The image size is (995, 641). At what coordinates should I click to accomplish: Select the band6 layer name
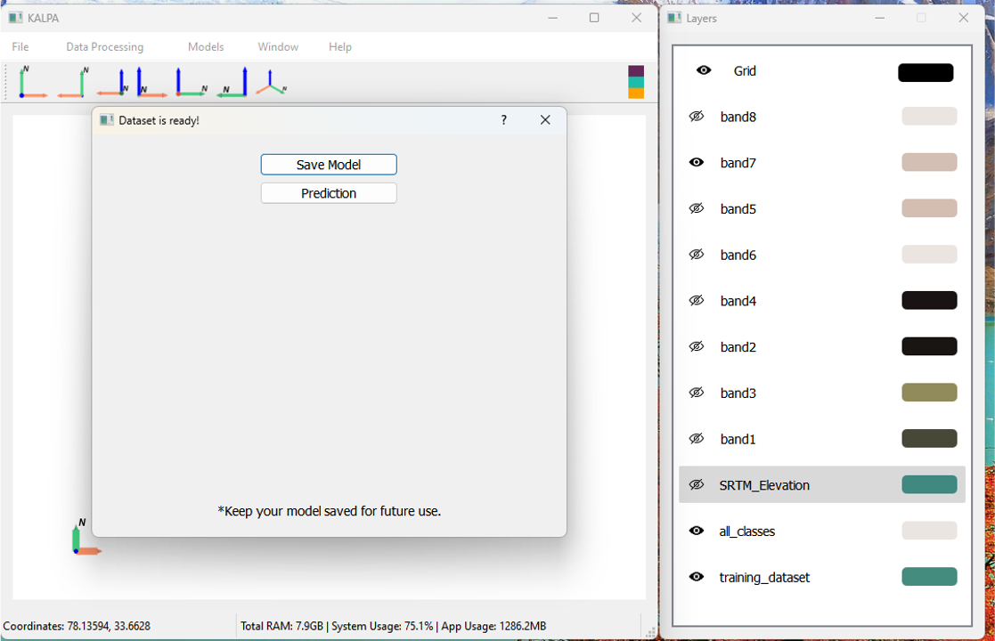coord(738,255)
